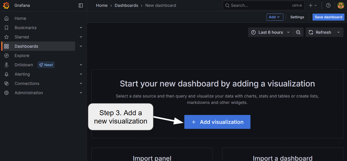Click the Import panel heading
Viewport: 347px width, 161px height.
[x=152, y=158]
